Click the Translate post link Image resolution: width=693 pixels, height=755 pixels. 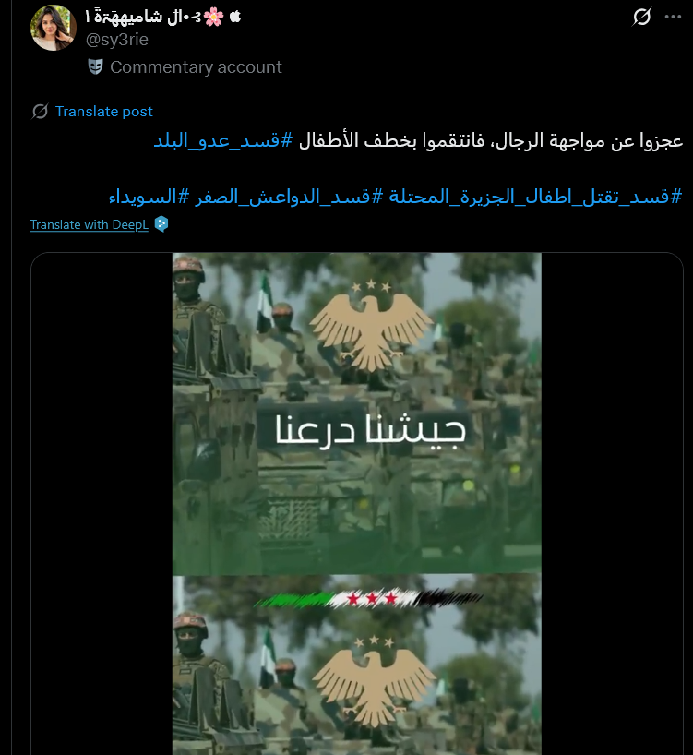(104, 112)
